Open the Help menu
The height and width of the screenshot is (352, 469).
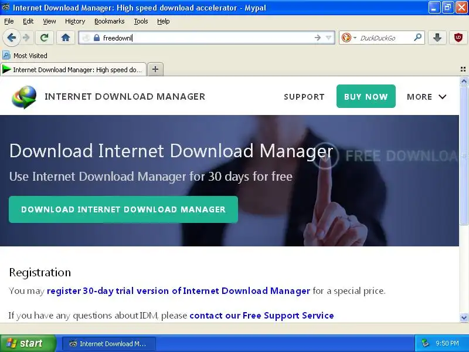pyautogui.click(x=164, y=21)
